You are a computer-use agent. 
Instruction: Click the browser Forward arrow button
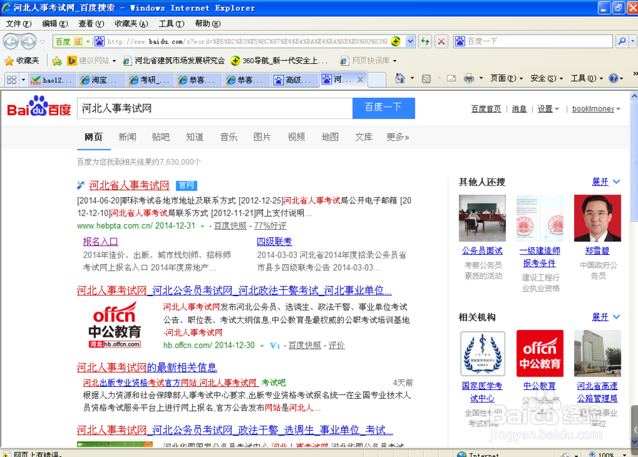click(x=28, y=41)
